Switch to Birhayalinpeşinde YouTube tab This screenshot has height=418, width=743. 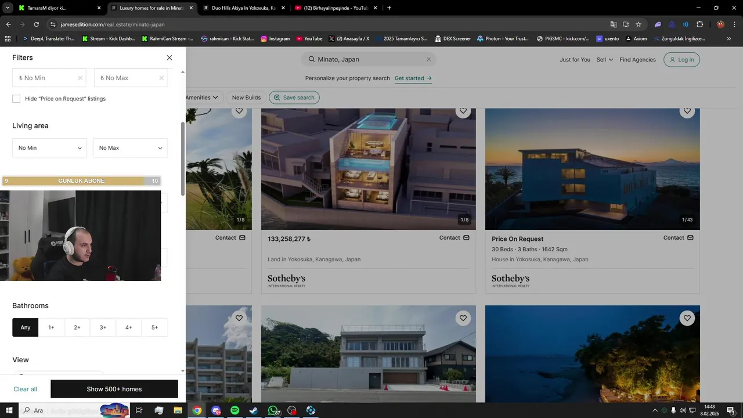coord(336,8)
